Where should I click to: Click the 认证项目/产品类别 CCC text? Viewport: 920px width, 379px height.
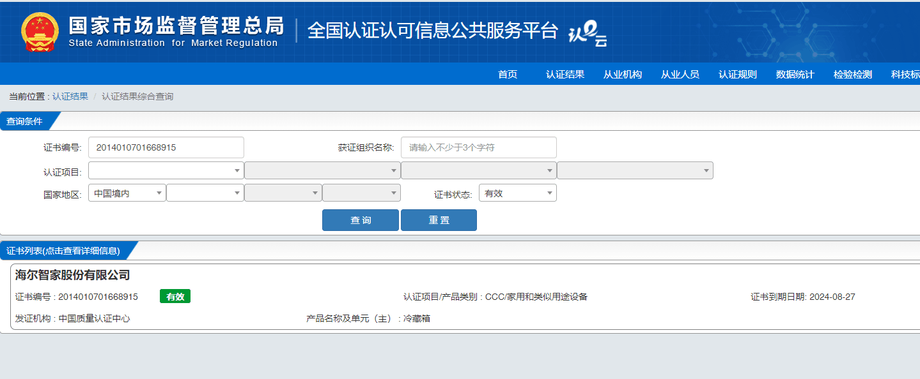pos(495,297)
